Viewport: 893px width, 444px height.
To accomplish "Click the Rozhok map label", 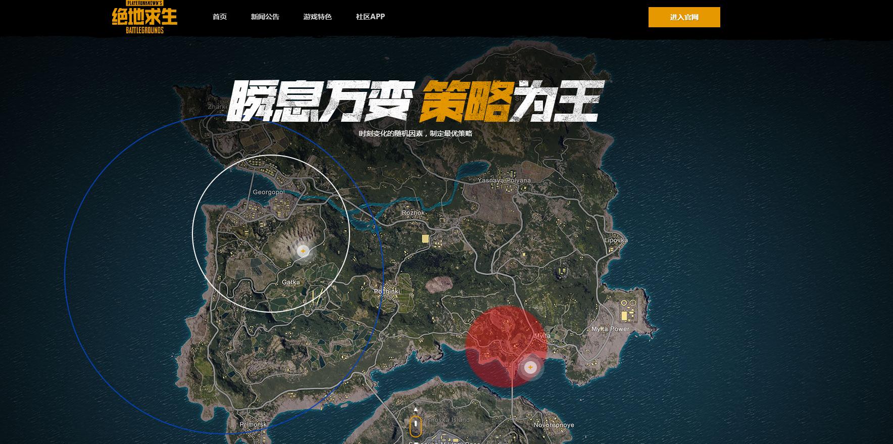I will coord(413,213).
